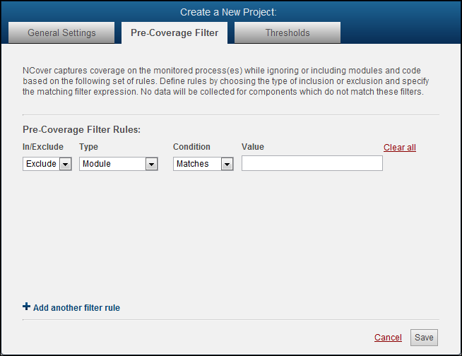Click the arrow button on the Exclude dropdown
Screen dimensions: 462x356
click(65, 164)
